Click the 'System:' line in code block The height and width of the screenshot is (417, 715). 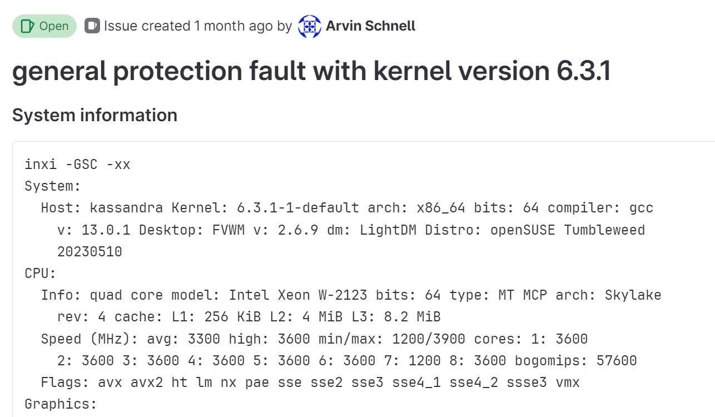pos(53,186)
